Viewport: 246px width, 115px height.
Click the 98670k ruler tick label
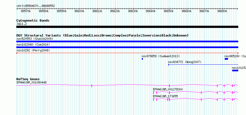204,11
